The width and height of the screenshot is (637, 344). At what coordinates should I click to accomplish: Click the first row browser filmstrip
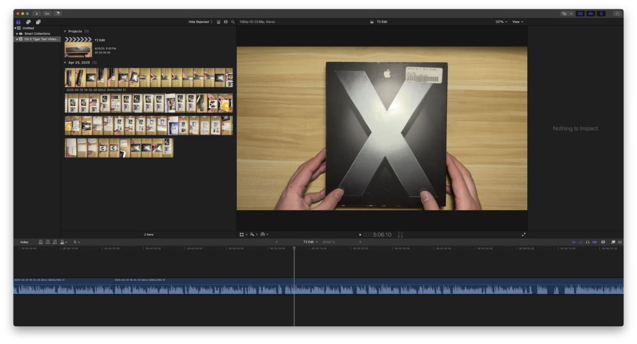pos(149,77)
